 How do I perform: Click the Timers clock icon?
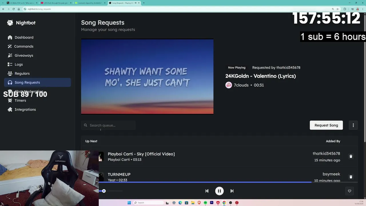pos(10,100)
